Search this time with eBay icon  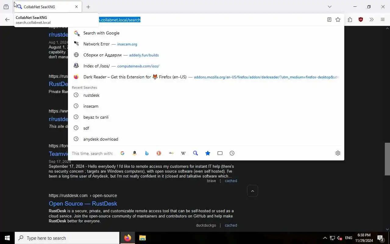[171, 153]
